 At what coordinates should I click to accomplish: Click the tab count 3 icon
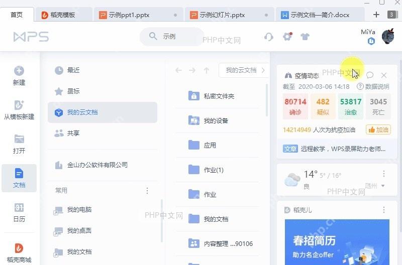pos(391,15)
